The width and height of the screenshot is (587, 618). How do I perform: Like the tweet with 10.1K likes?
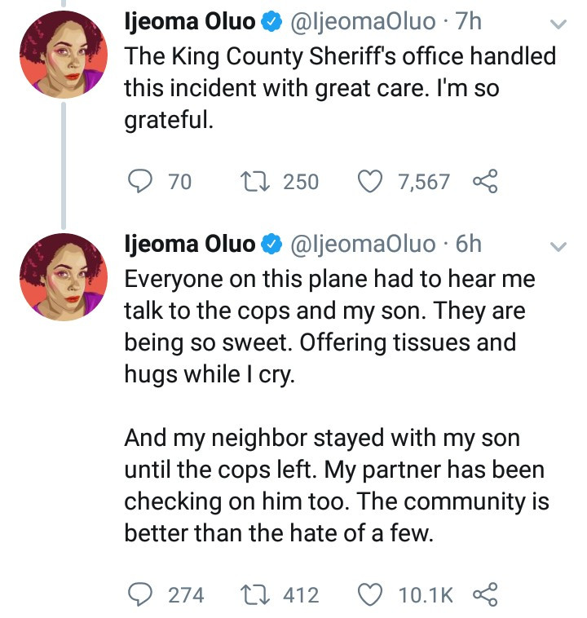pos(373,594)
